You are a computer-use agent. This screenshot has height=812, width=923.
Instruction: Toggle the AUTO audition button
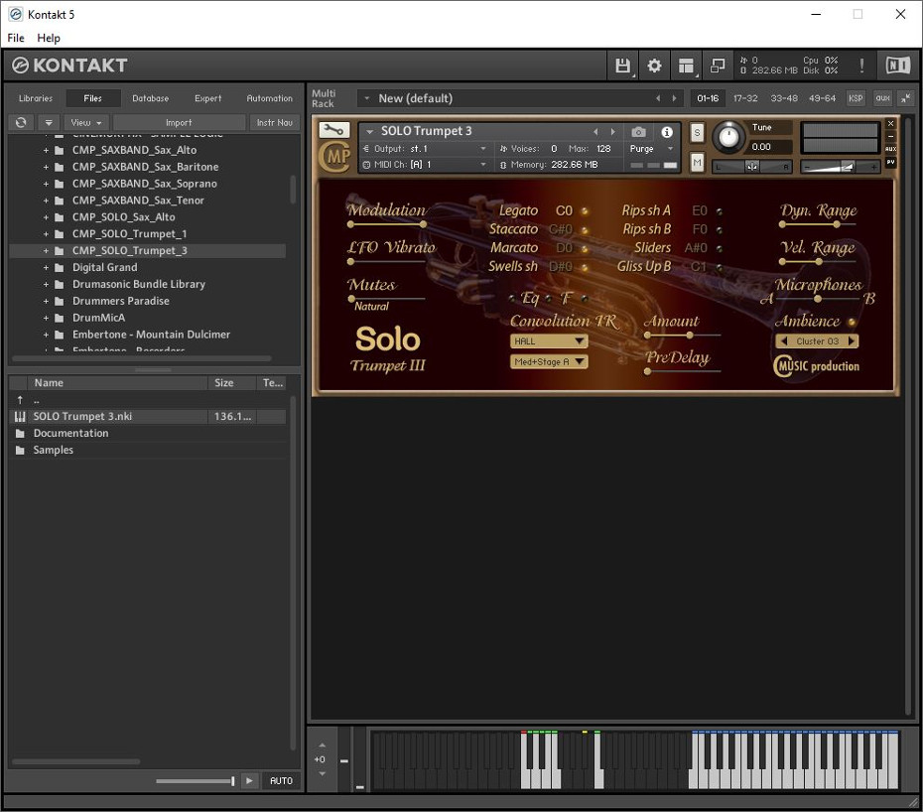click(281, 781)
